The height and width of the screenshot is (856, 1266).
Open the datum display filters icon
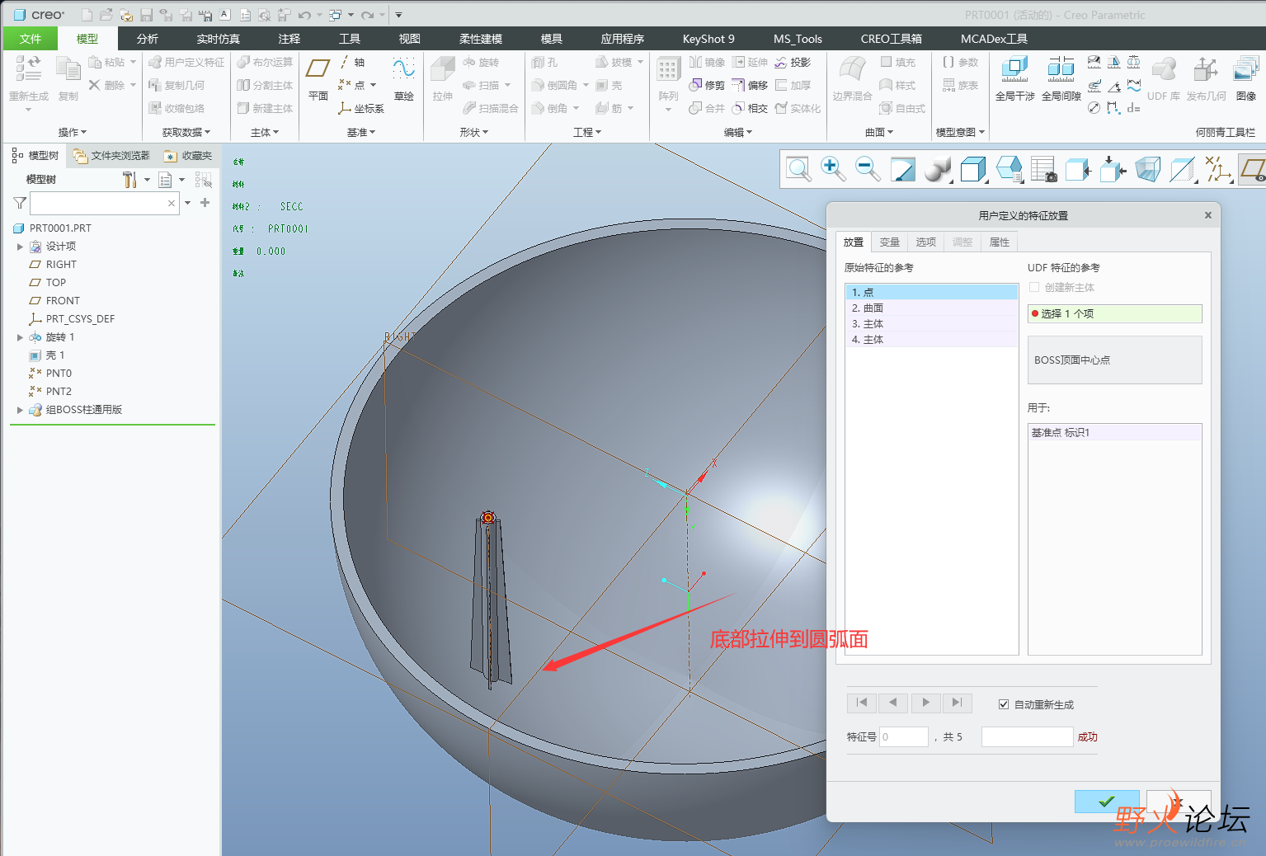pos(1217,169)
